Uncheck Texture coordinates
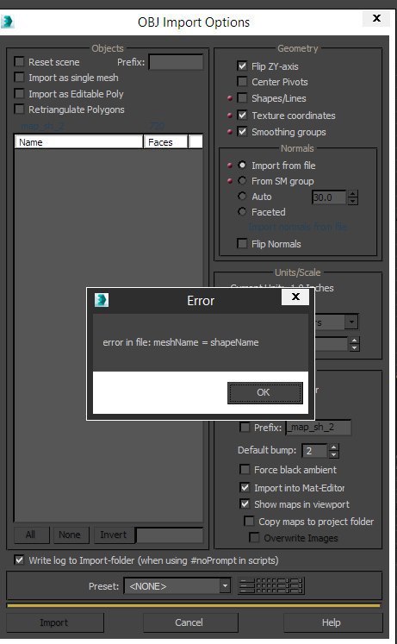This screenshot has height=644, width=397. [x=242, y=115]
